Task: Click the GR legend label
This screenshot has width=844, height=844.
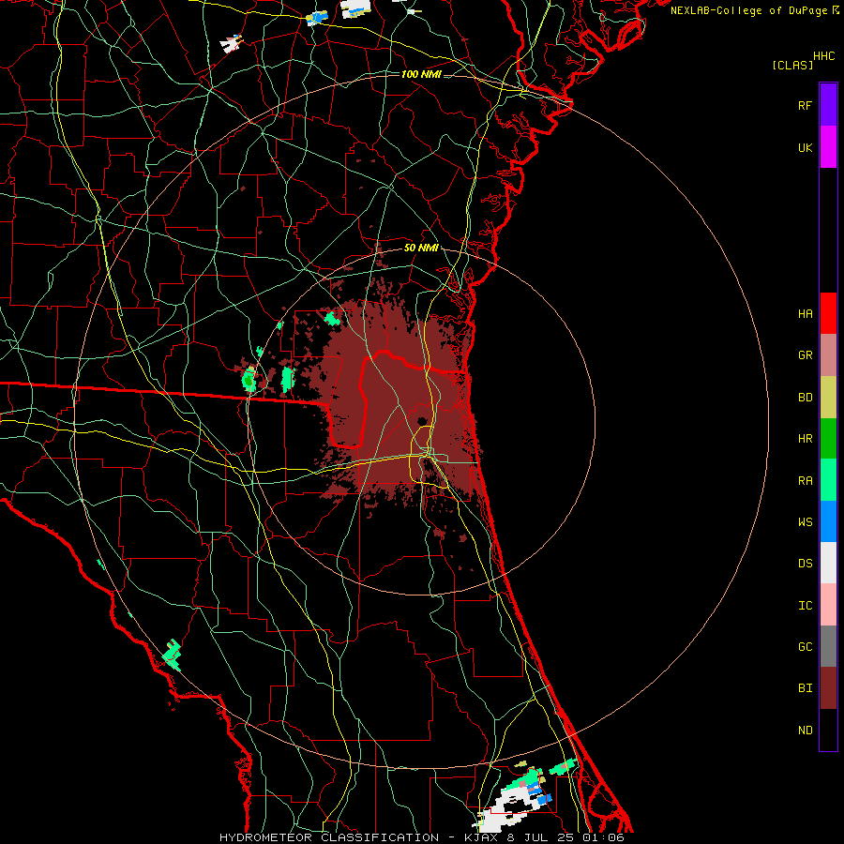Action: [x=805, y=355]
